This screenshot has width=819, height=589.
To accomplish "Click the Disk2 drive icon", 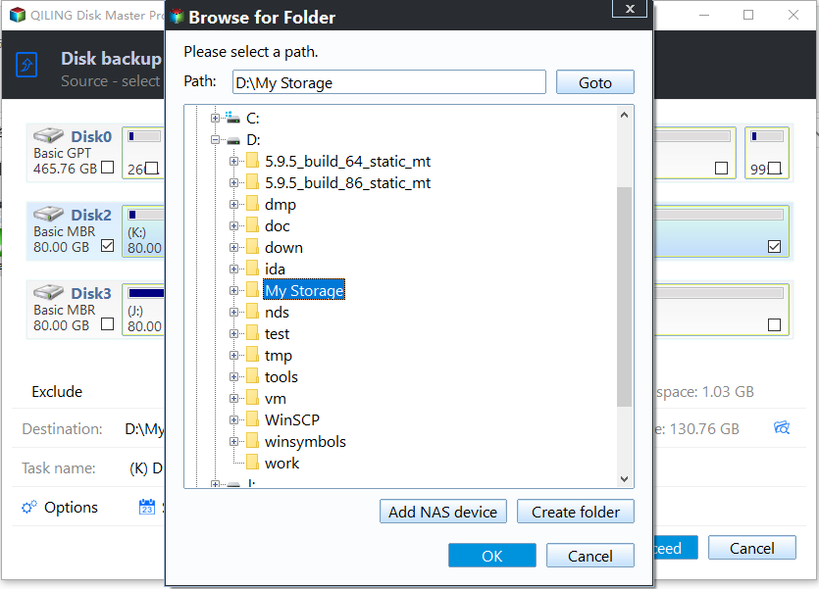I will [49, 214].
